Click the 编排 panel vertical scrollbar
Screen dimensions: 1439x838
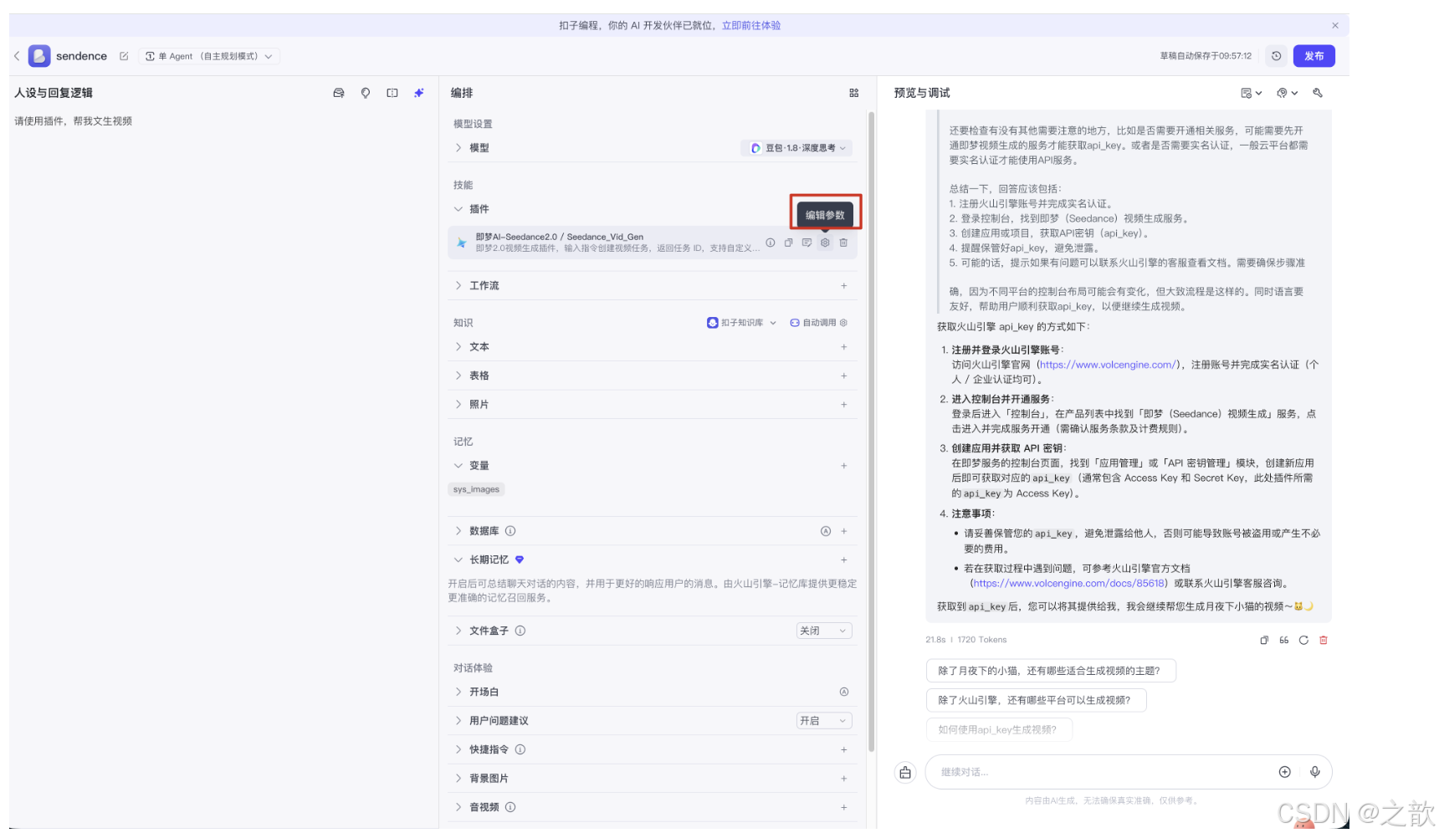[871, 431]
